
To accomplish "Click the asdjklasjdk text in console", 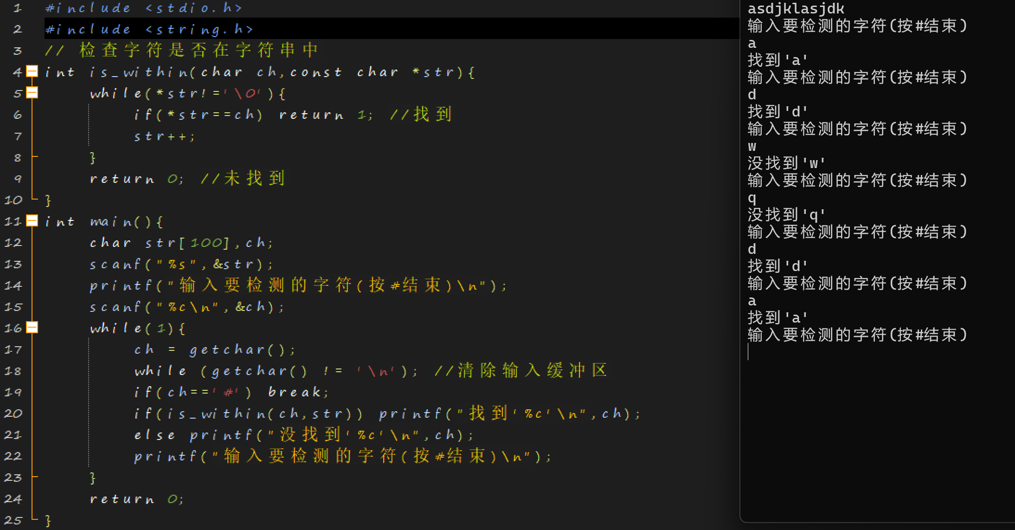I will [x=796, y=9].
